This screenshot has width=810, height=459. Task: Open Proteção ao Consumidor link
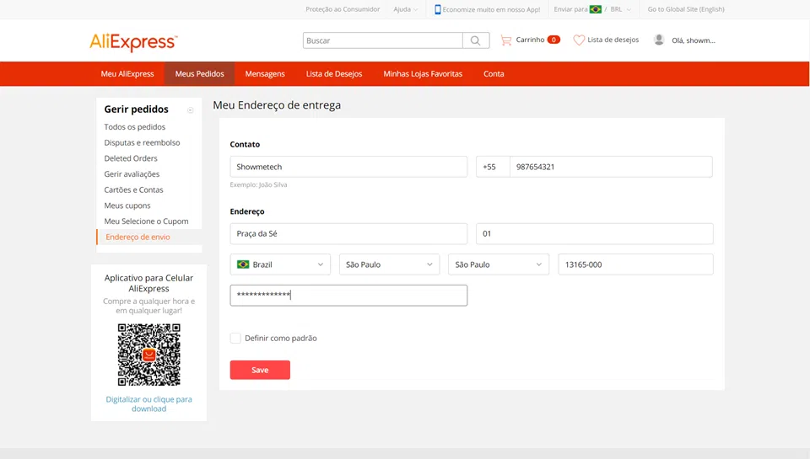343,9
